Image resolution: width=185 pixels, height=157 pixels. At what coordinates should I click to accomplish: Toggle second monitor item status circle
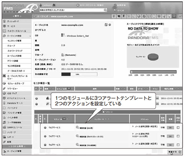(37, 104)
